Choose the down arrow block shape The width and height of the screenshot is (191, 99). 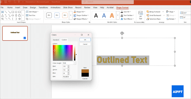point(16,16)
